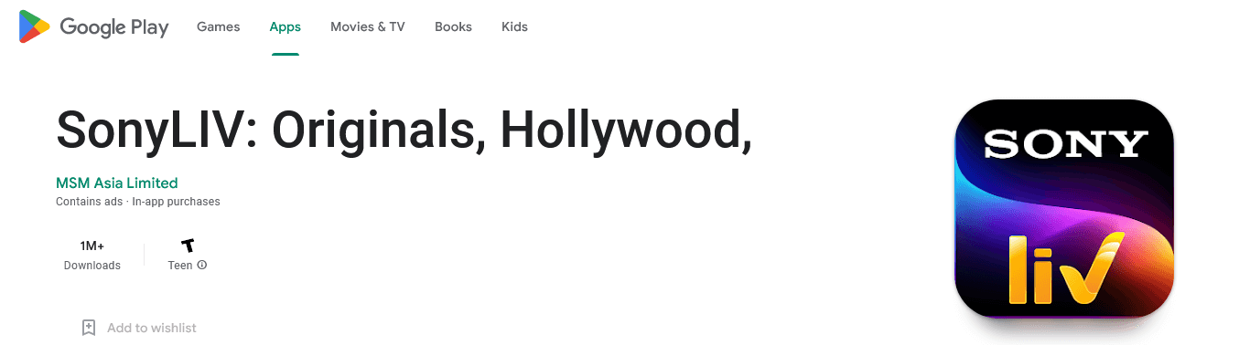Open the Games tab

tap(219, 26)
